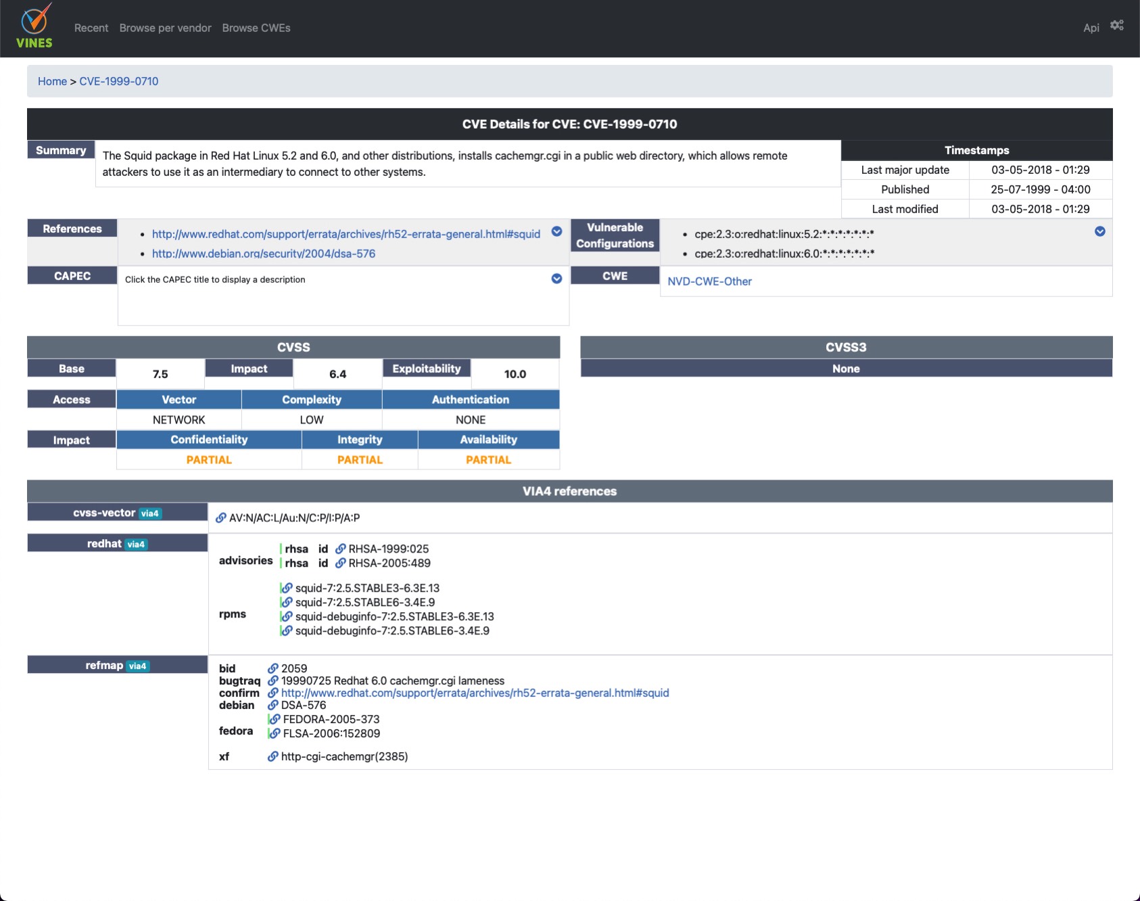Click link icon beside FEDORA-2005-373
Image resolution: width=1140 pixels, height=901 pixels.
[275, 719]
